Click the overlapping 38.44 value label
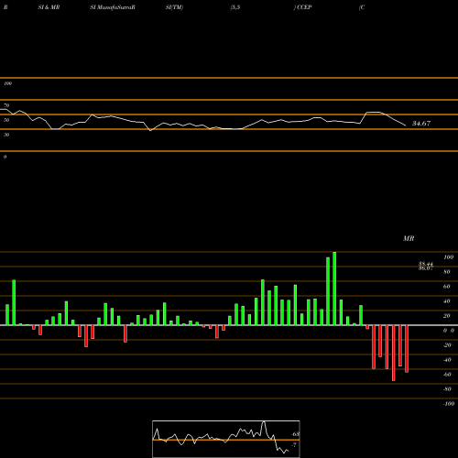Screen dimensions: 458x458 point(426,264)
